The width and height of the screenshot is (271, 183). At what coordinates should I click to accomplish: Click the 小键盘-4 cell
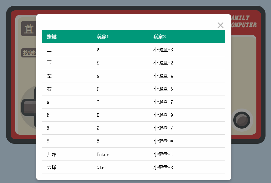point(163,76)
